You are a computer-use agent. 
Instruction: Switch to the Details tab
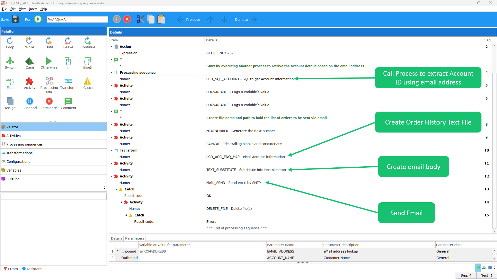point(116,238)
